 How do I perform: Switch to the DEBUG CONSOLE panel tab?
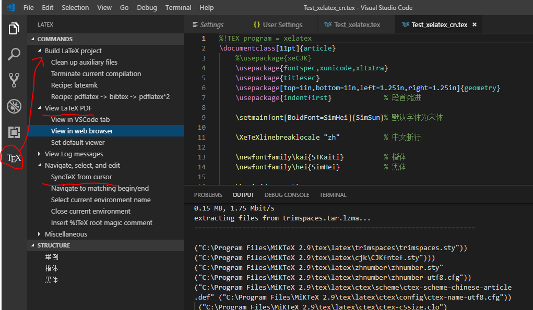coord(287,195)
